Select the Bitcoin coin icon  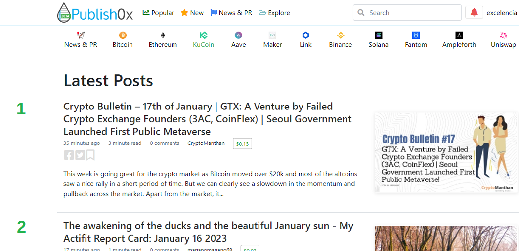(123, 35)
